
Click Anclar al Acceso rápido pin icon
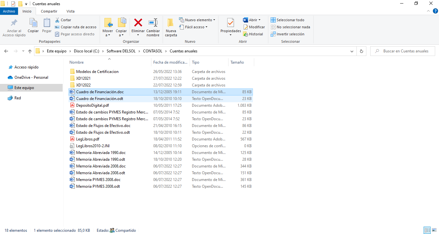pyautogui.click(x=14, y=23)
